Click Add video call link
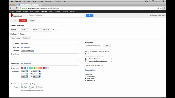The width and height of the screenshot is (175, 98). click(x=25, y=47)
